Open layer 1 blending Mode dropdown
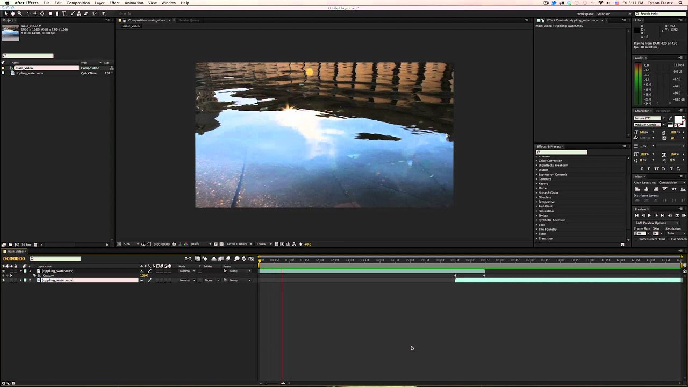This screenshot has width=688, height=387. [188, 271]
